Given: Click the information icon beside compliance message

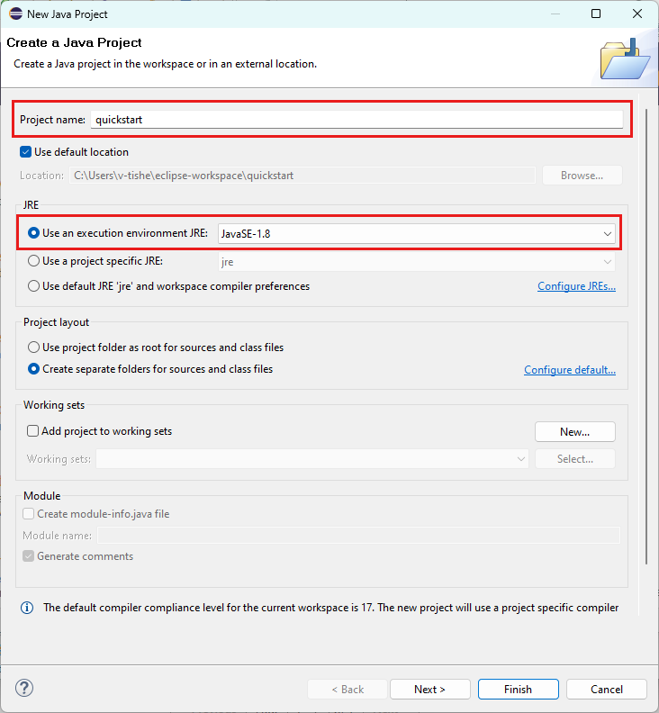Looking at the screenshot, I should (x=27, y=608).
